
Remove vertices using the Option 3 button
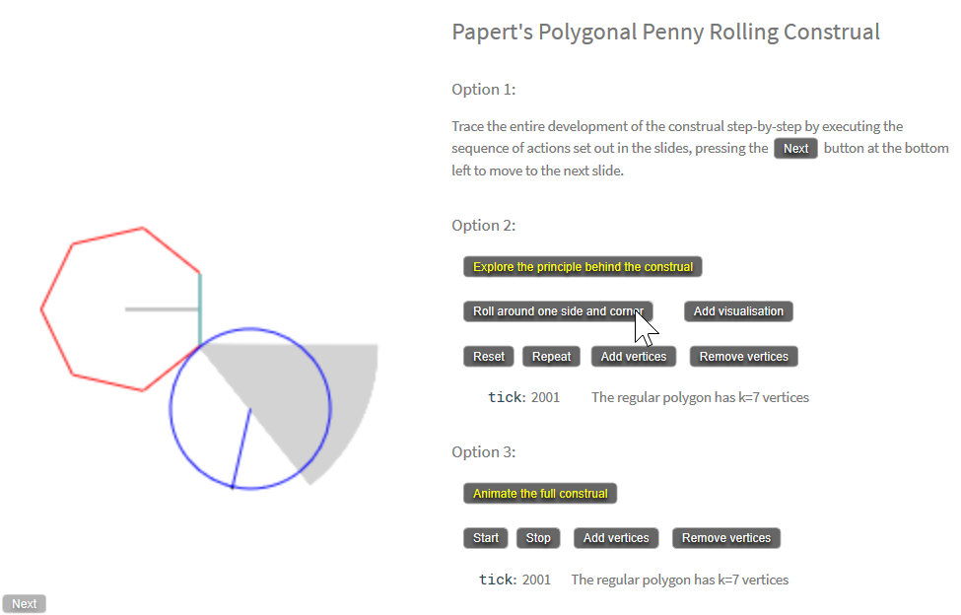click(726, 538)
